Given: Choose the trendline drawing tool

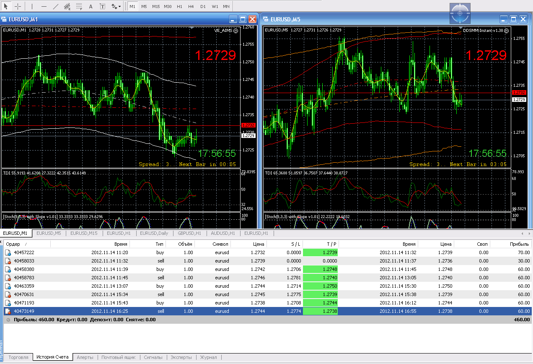Looking at the screenshot, I should click(x=56, y=6).
